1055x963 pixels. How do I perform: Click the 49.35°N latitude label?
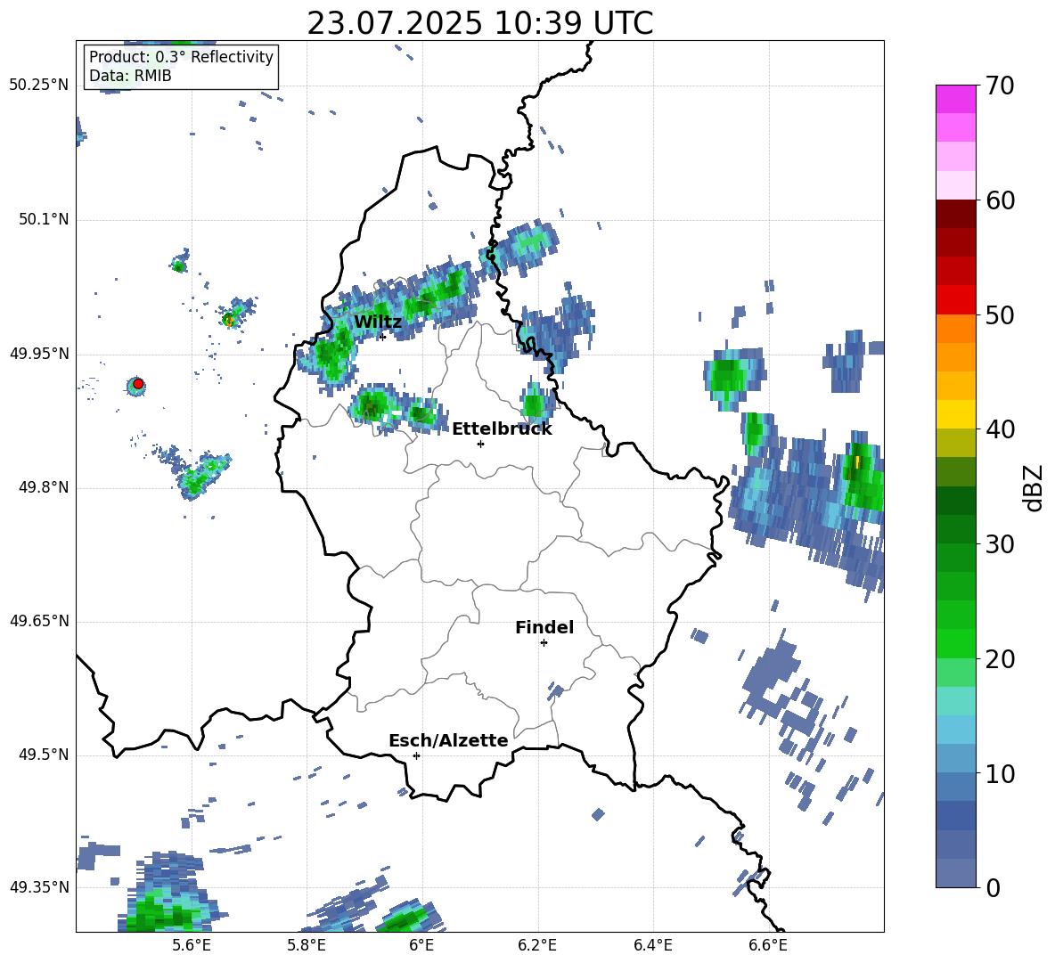tap(39, 887)
